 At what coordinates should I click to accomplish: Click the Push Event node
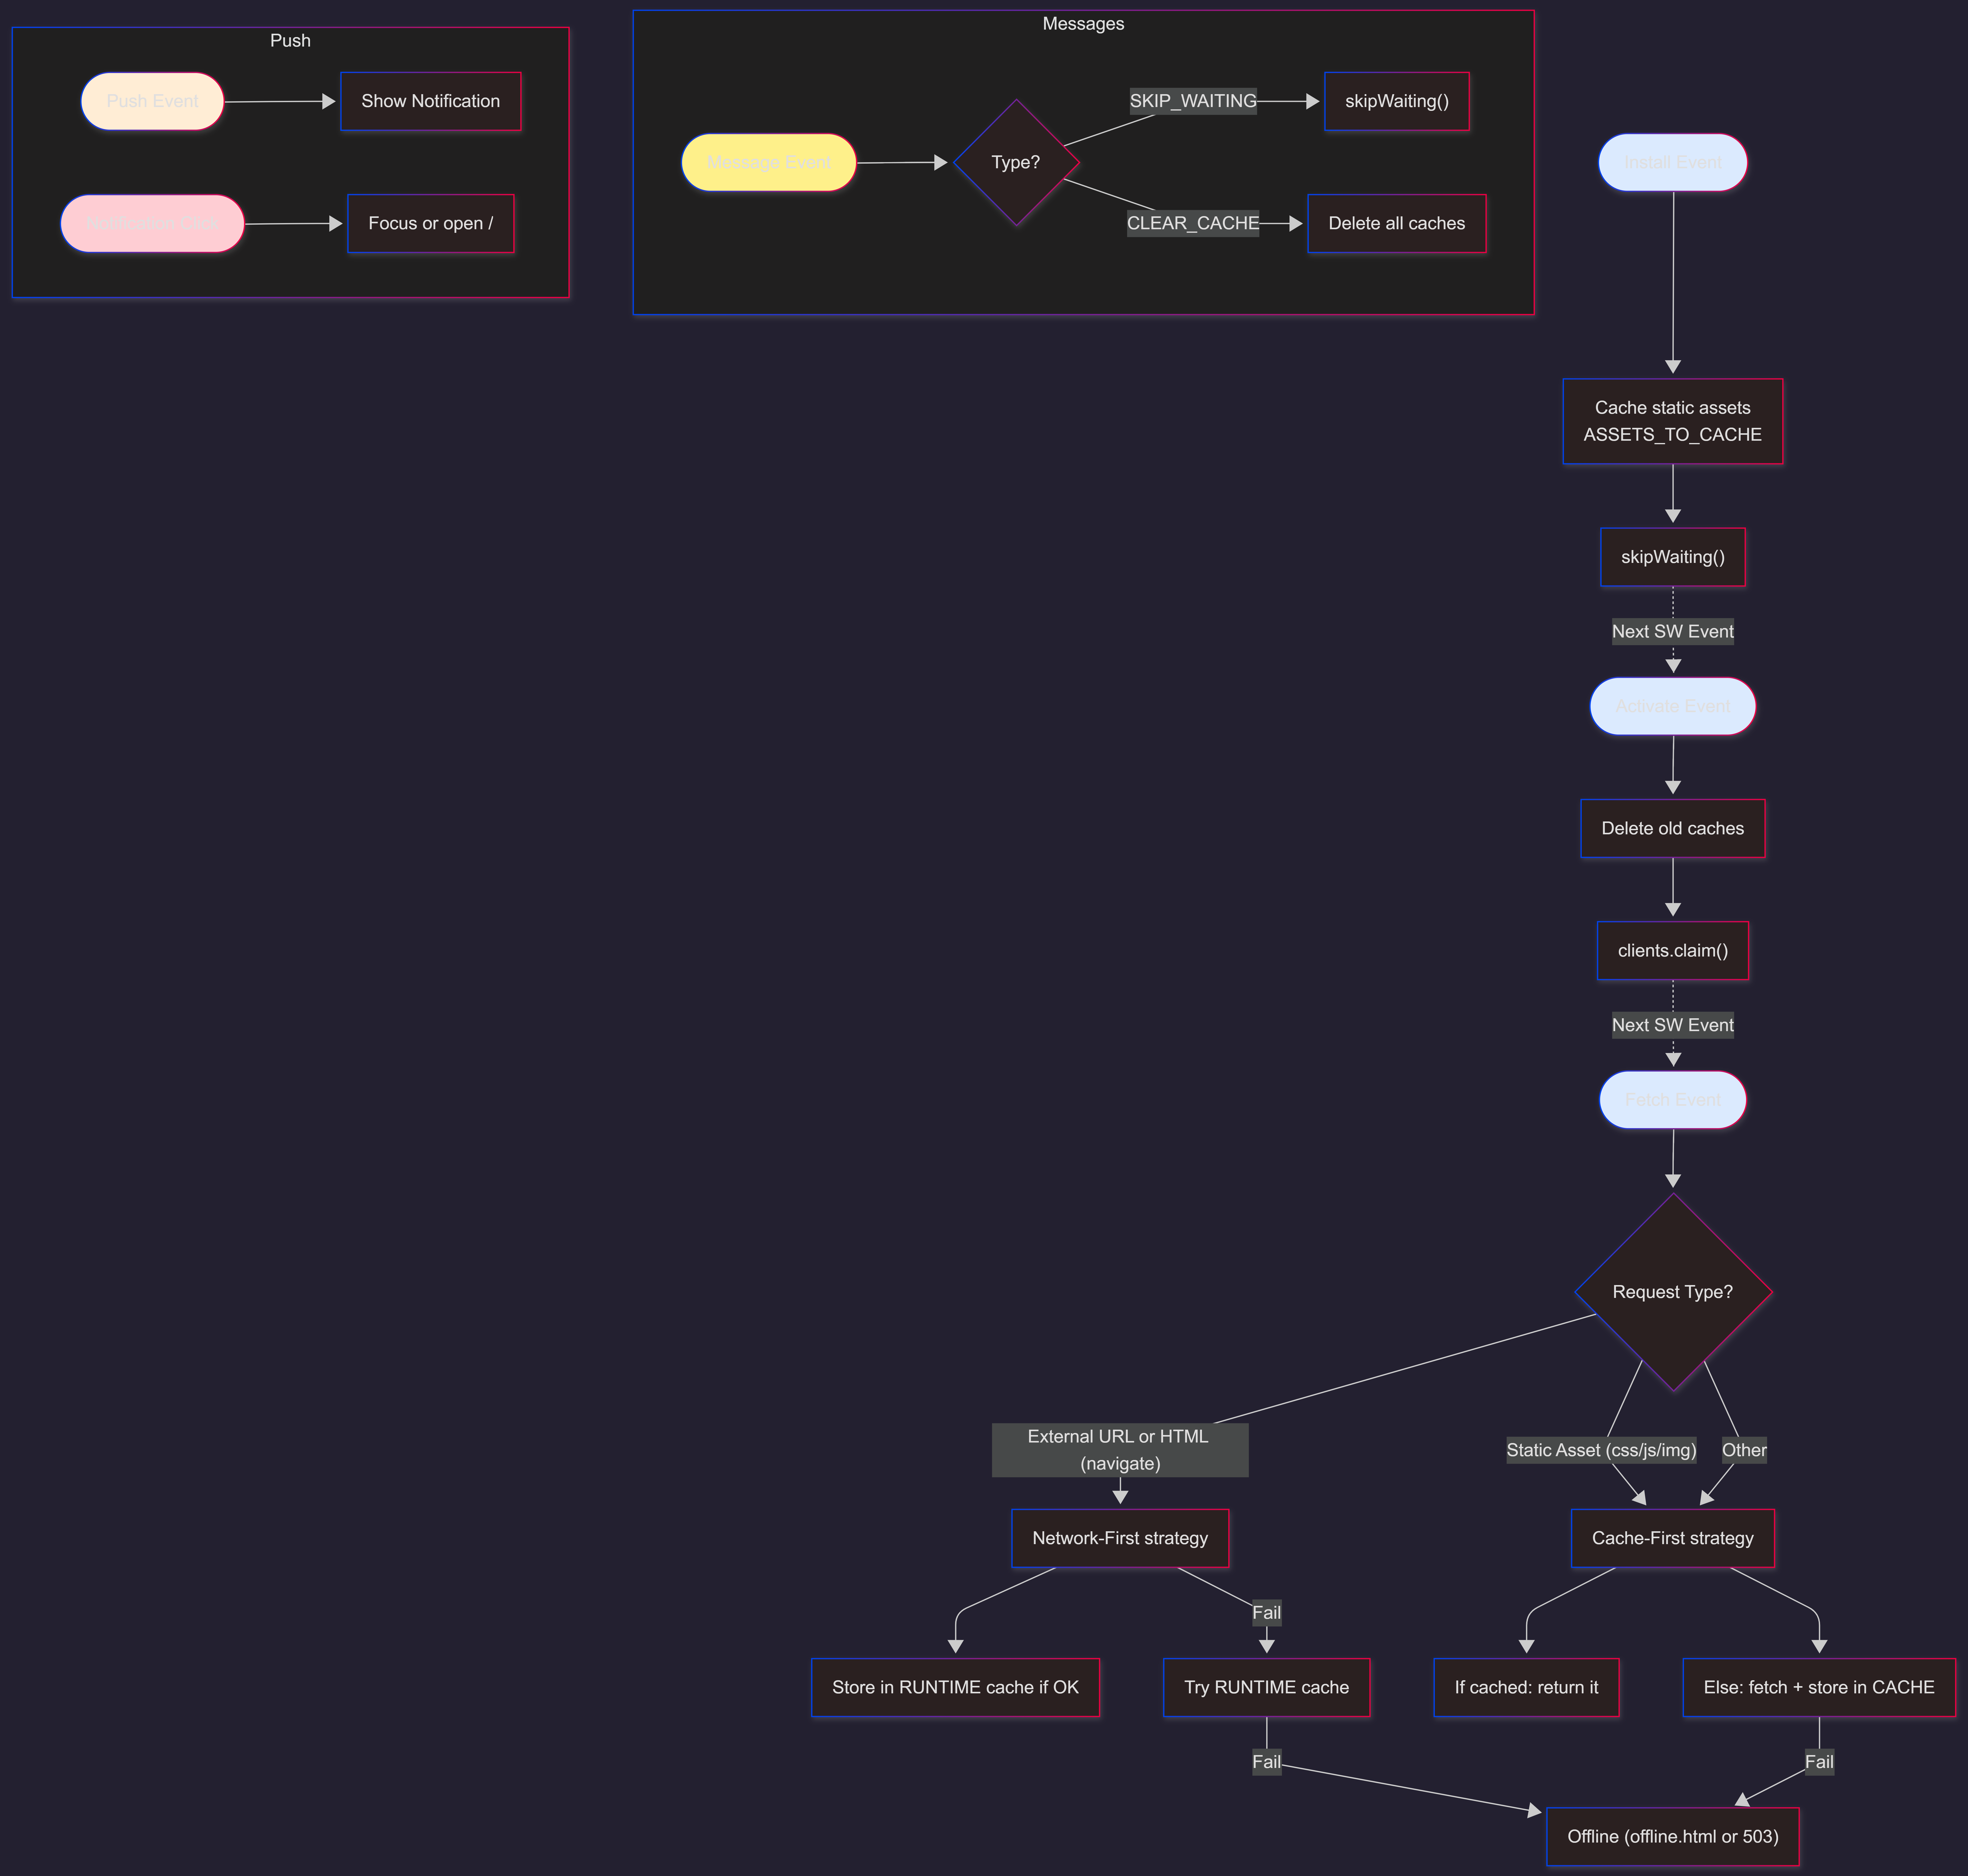[152, 101]
